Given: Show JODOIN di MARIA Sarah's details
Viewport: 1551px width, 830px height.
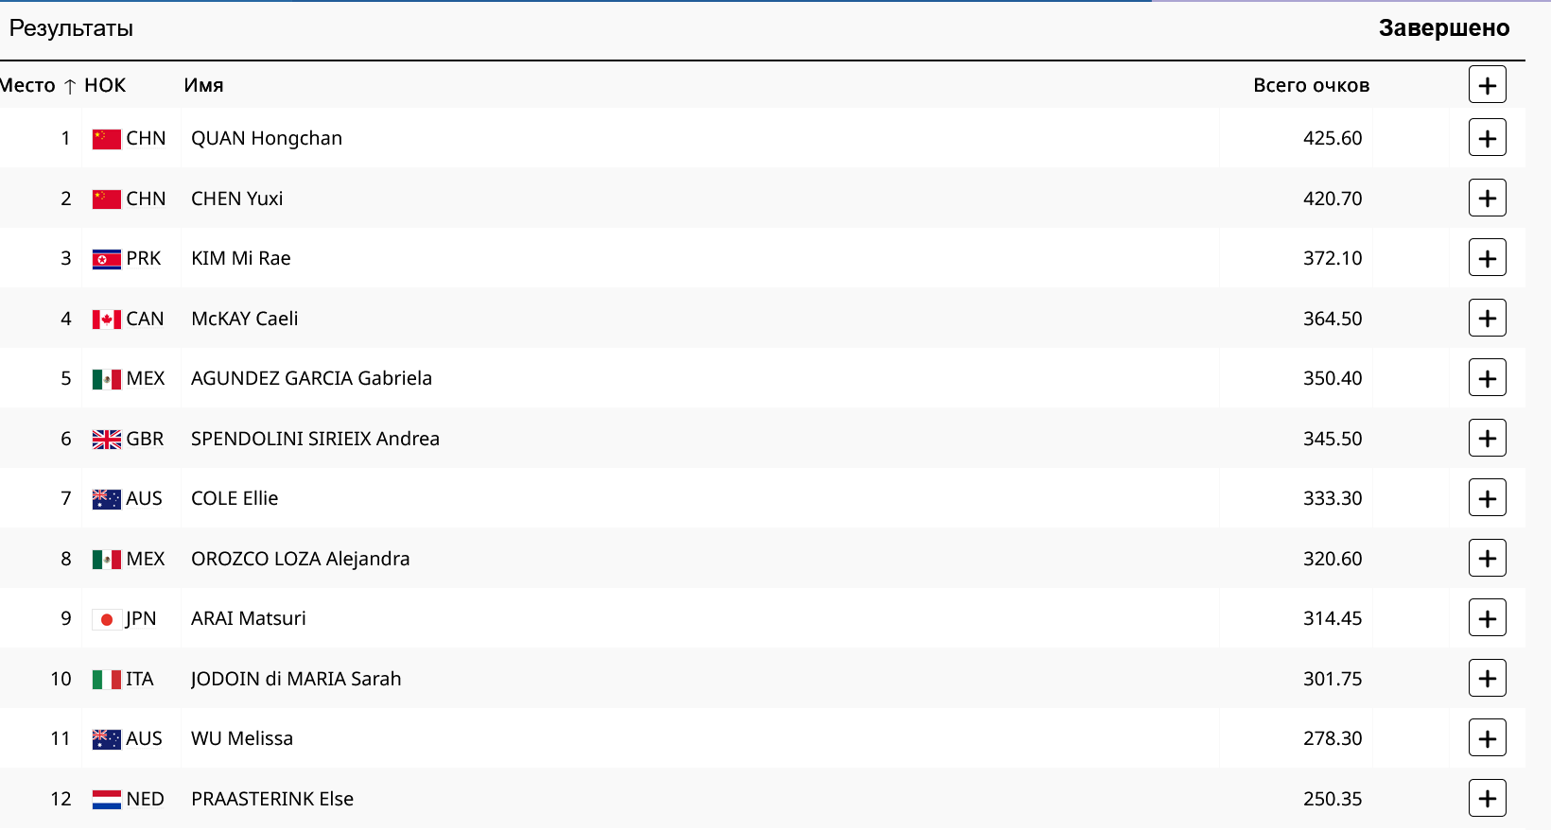Looking at the screenshot, I should click(1487, 679).
